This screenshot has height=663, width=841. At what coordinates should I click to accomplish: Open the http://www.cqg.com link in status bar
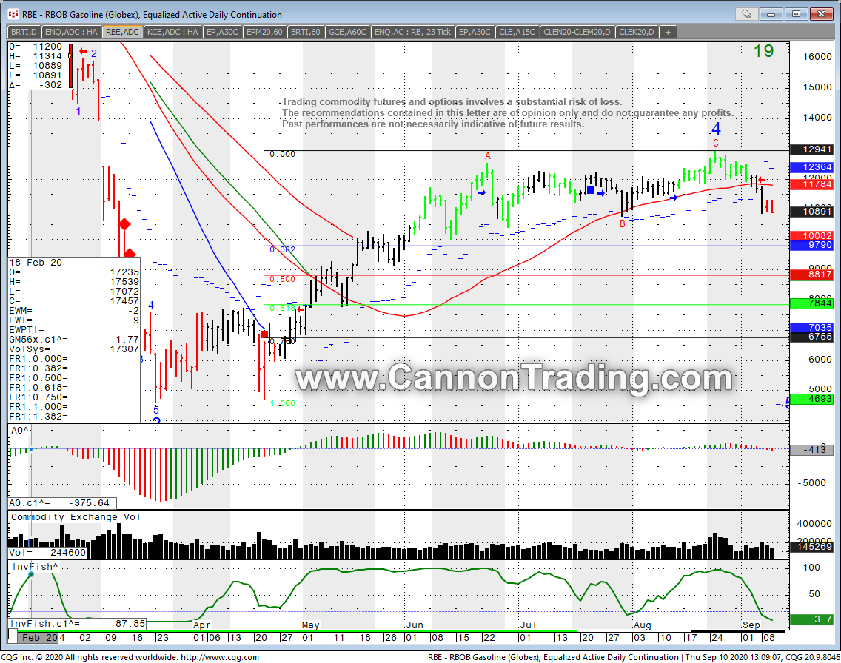(x=219, y=657)
